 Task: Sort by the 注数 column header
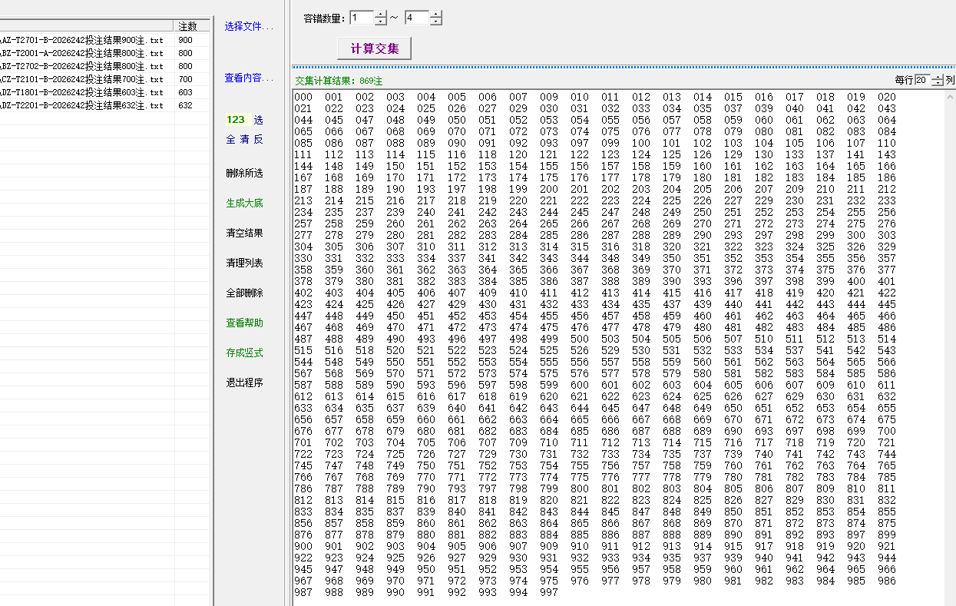(191, 26)
